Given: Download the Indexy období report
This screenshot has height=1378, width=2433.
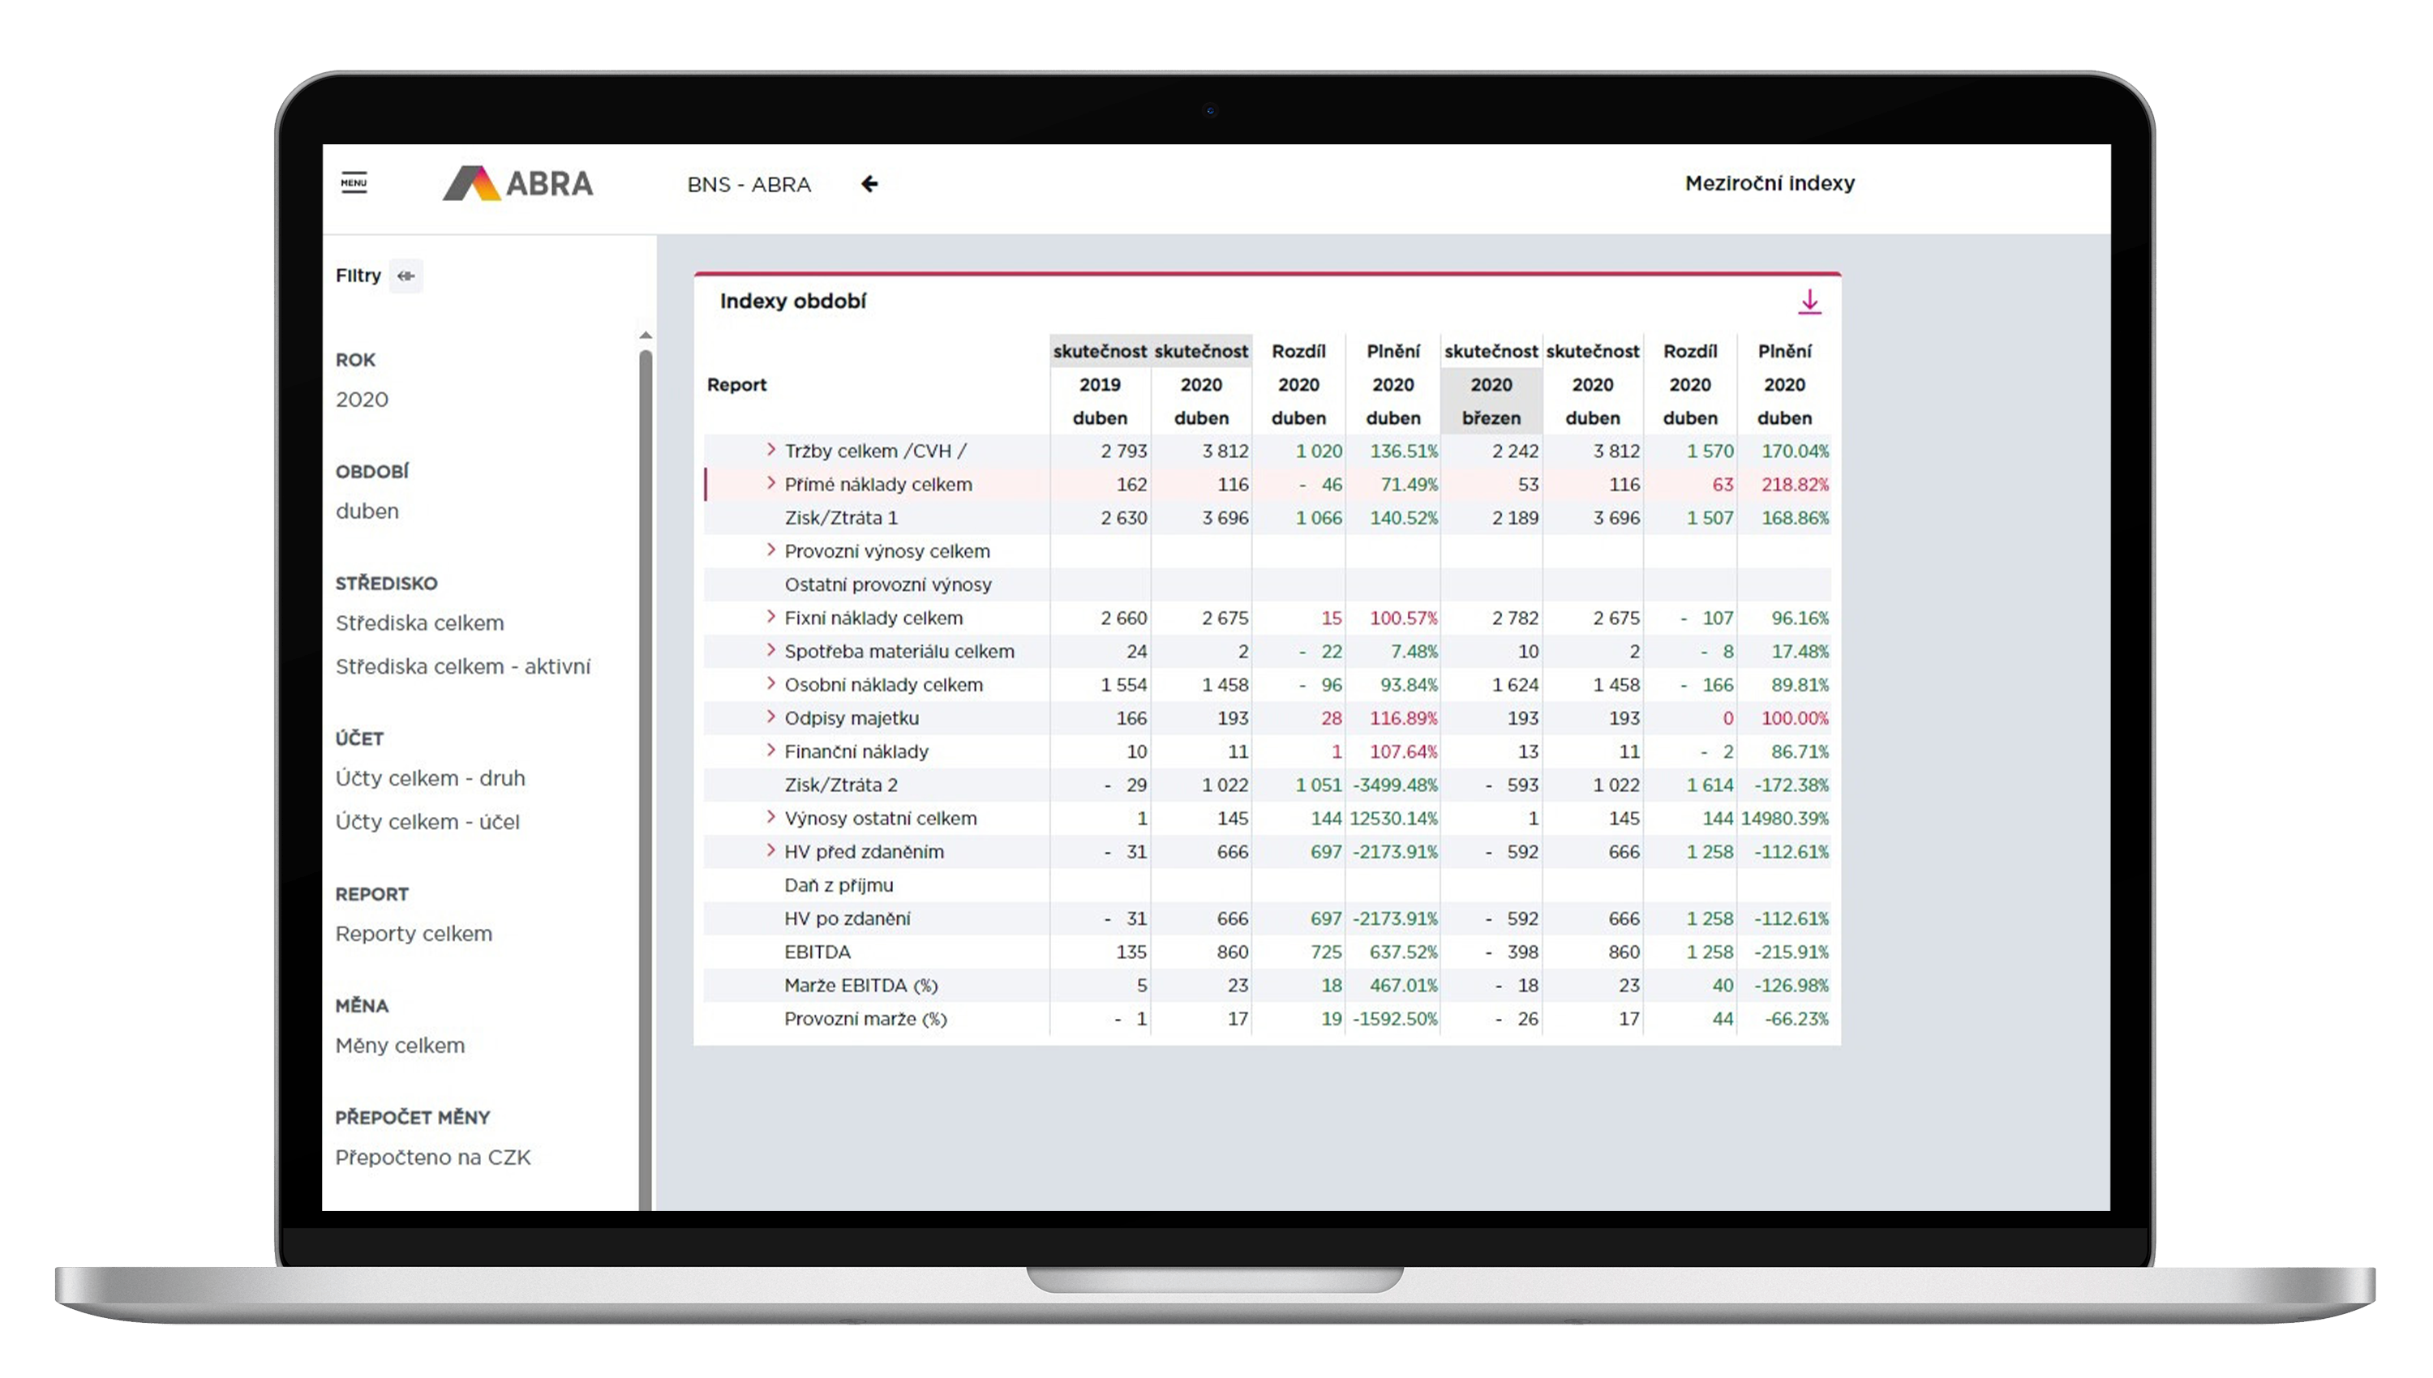Looking at the screenshot, I should (x=1810, y=302).
